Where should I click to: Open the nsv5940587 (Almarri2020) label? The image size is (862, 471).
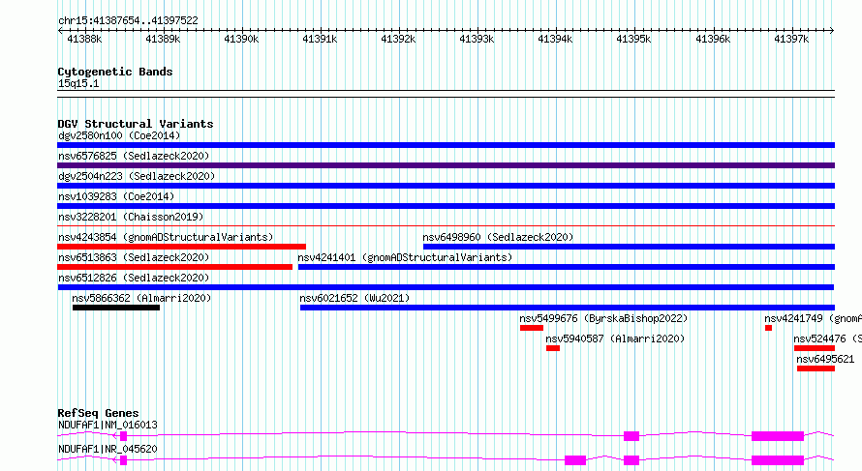pos(615,339)
